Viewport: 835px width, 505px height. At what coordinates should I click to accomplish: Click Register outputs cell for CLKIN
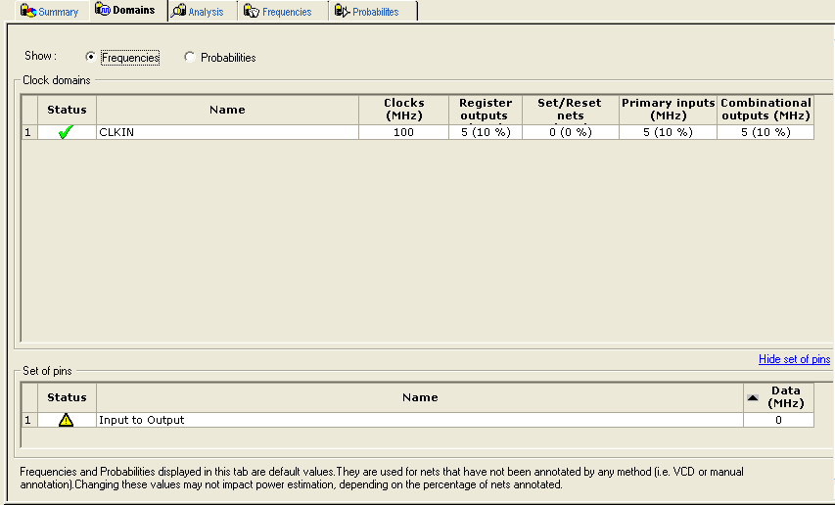(486, 132)
